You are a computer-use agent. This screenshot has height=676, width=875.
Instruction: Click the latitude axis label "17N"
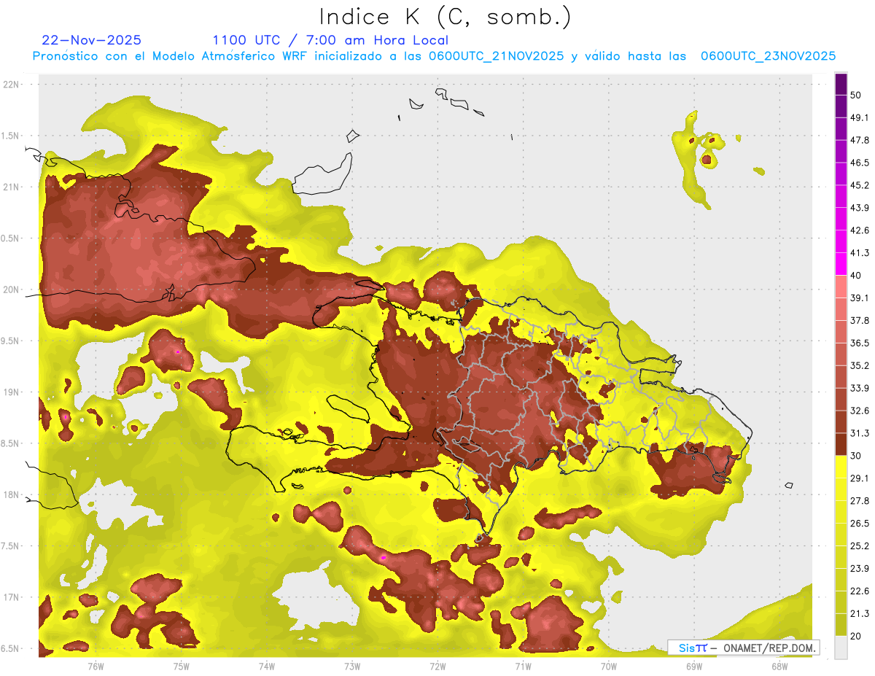[12, 598]
